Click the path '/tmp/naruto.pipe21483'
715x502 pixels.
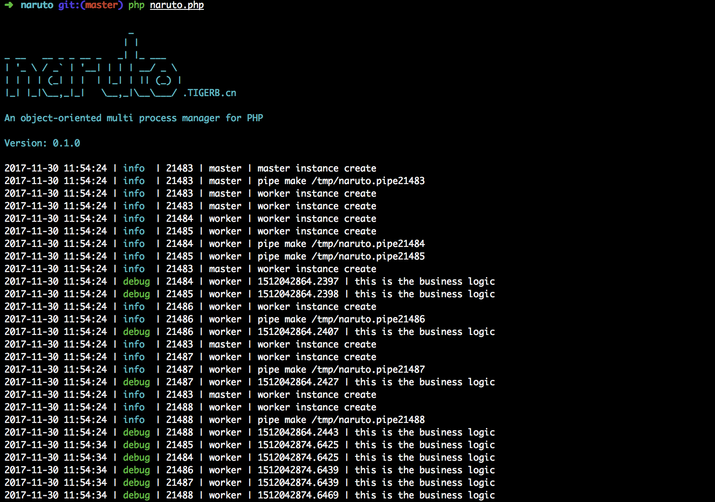pyautogui.click(x=368, y=181)
